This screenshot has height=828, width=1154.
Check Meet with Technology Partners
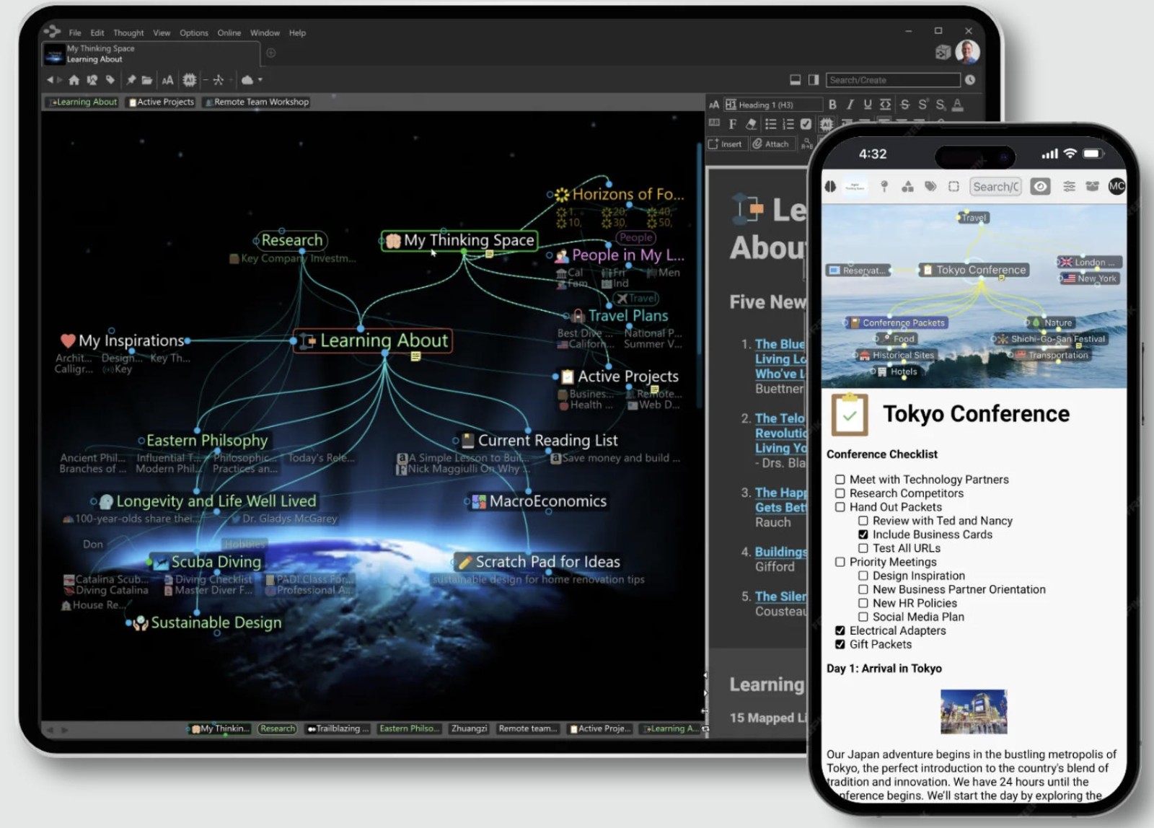click(840, 480)
